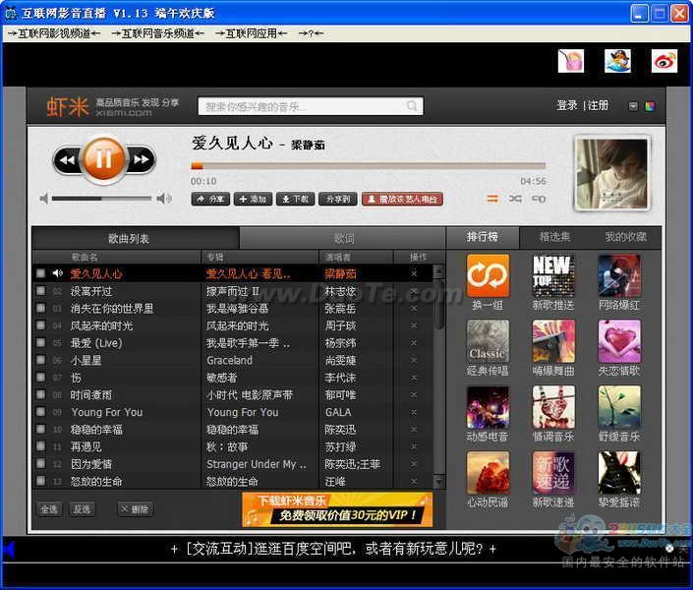Open the colorful skin icon in header

[650, 106]
